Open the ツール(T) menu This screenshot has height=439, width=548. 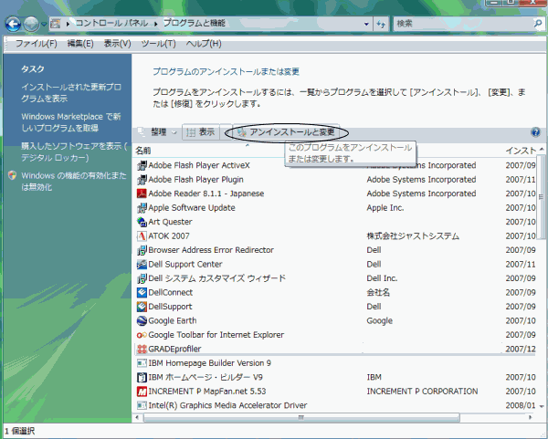click(x=158, y=44)
